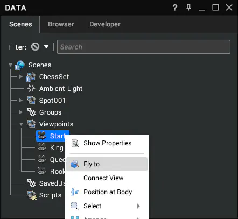Collapse the Viewpoints tree node

21,124
